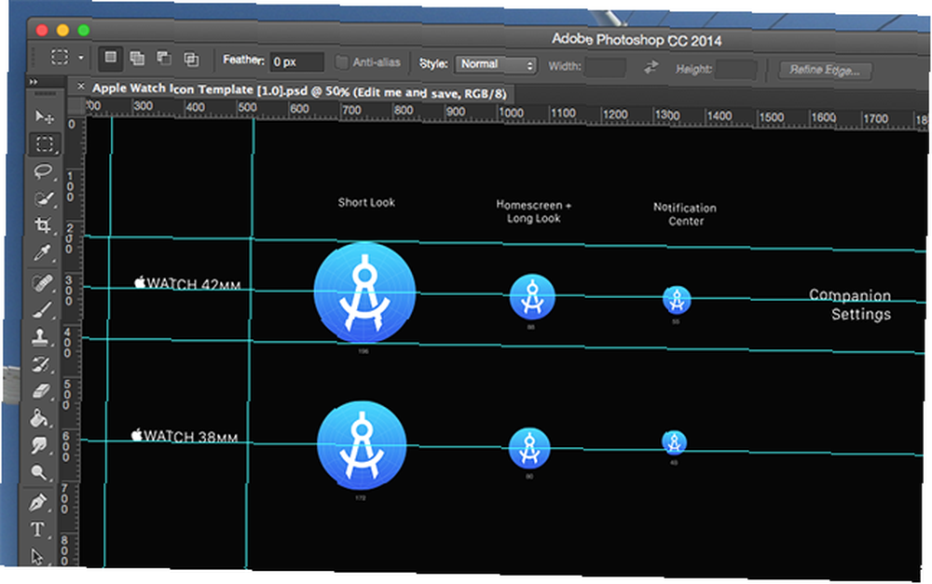Image resolution: width=932 pixels, height=584 pixels.
Task: Click the Feather value field
Action: point(297,61)
